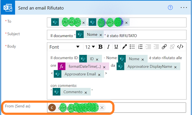Screen dimensions: 192x115
Task: Click empty space in the To field
Action: (158, 22)
